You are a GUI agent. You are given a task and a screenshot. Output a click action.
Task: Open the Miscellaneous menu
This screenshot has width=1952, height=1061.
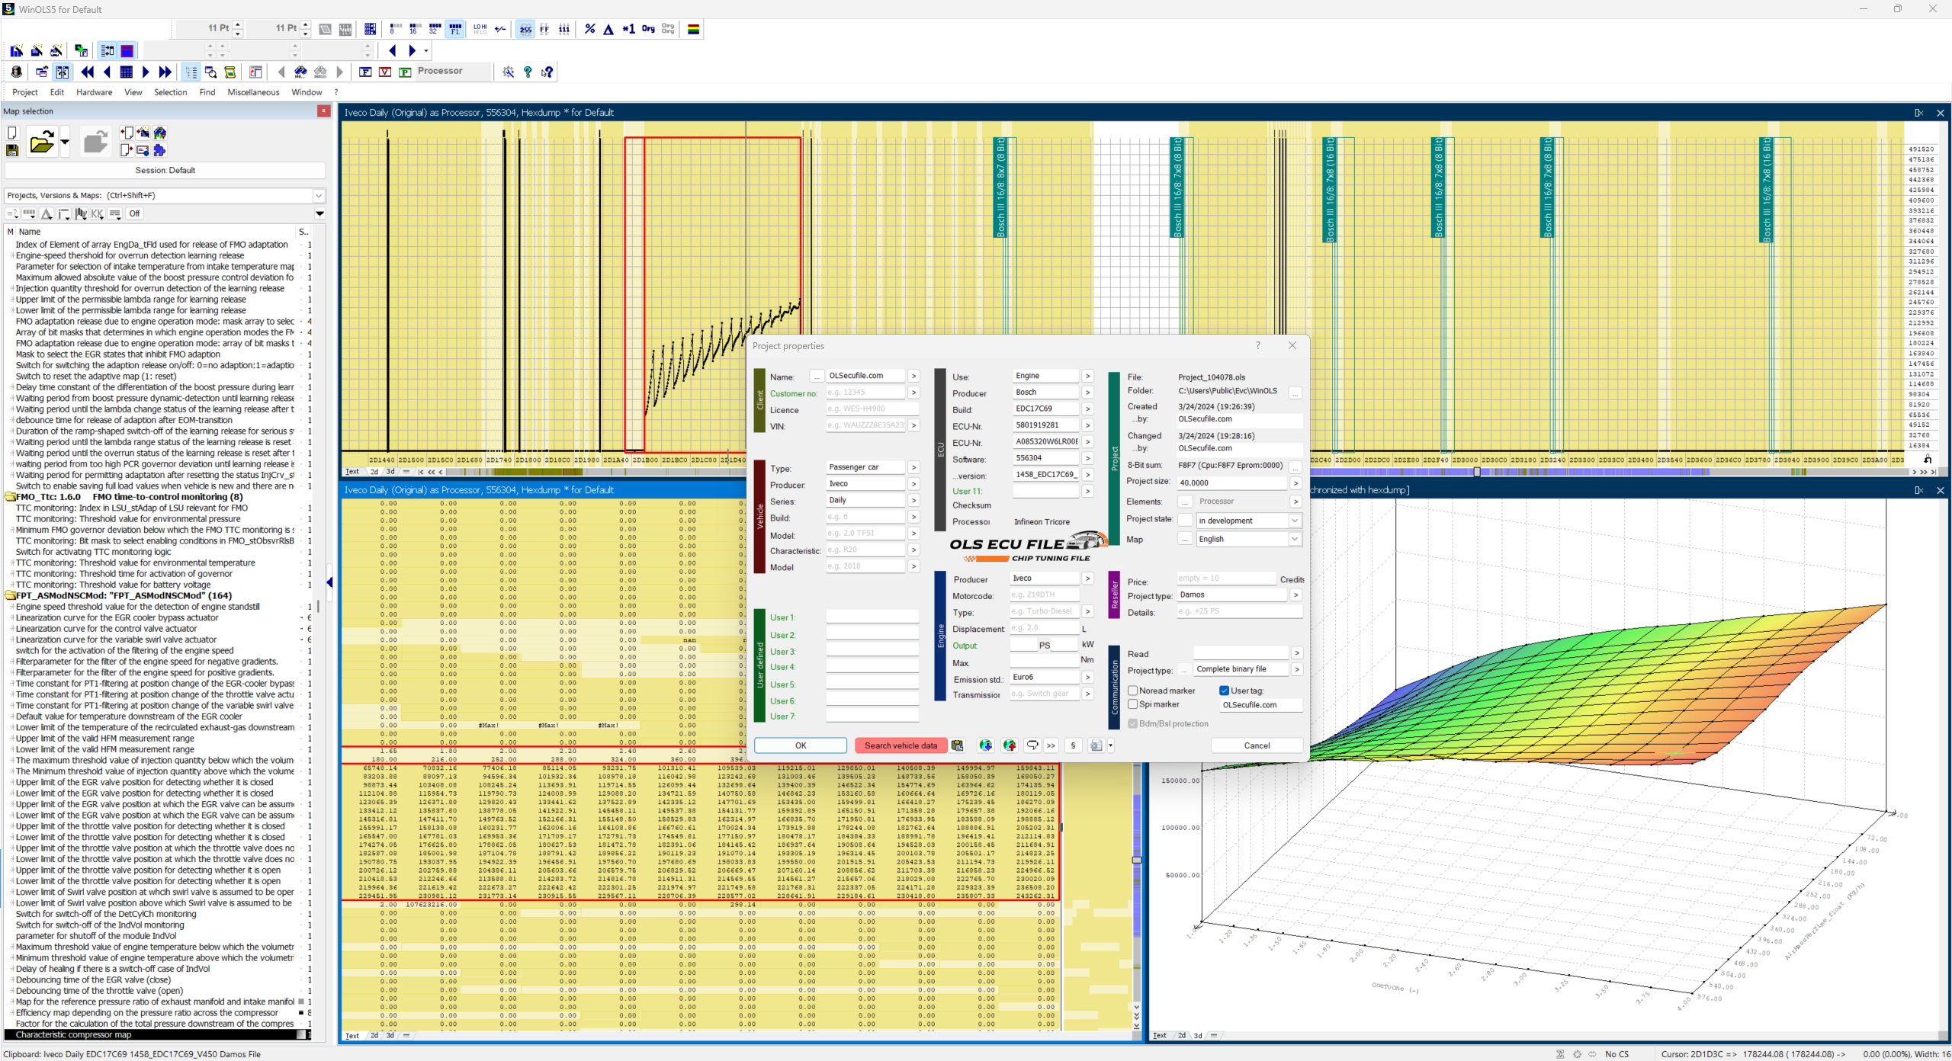(253, 92)
